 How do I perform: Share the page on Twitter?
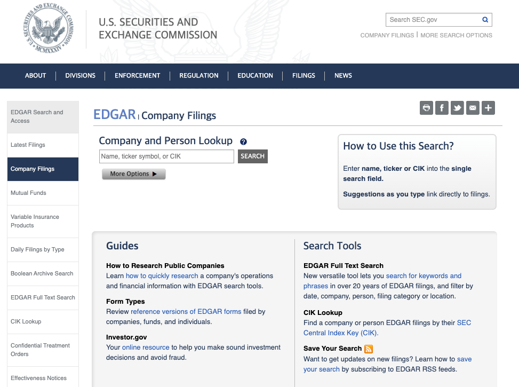coord(457,108)
